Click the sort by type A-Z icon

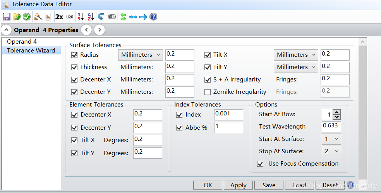click(91, 17)
